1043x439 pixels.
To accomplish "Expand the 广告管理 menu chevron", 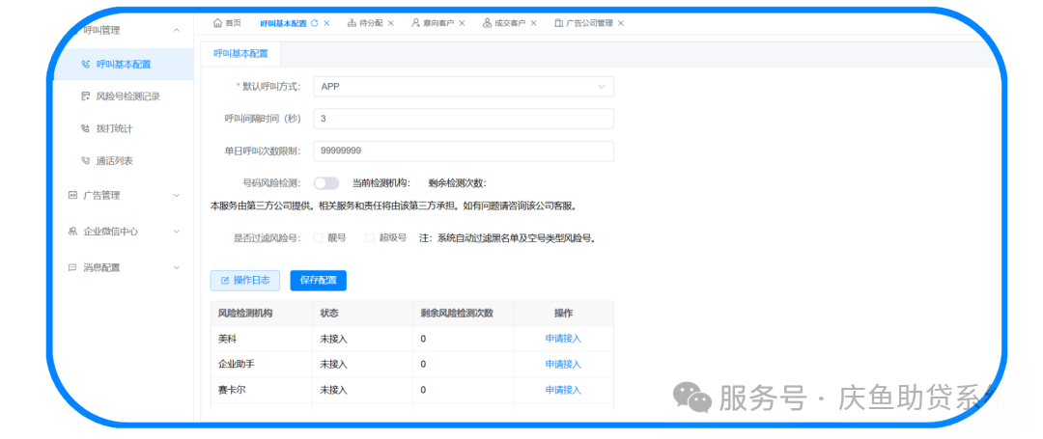I will pyautogui.click(x=177, y=195).
